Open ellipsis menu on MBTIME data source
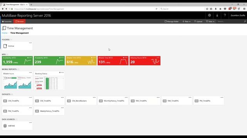This screenshot has width=247, height=138. (x=30, y=123)
